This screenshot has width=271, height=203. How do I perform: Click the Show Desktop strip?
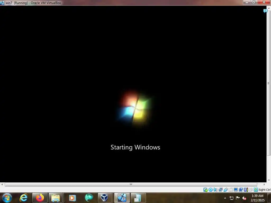tap(269, 198)
